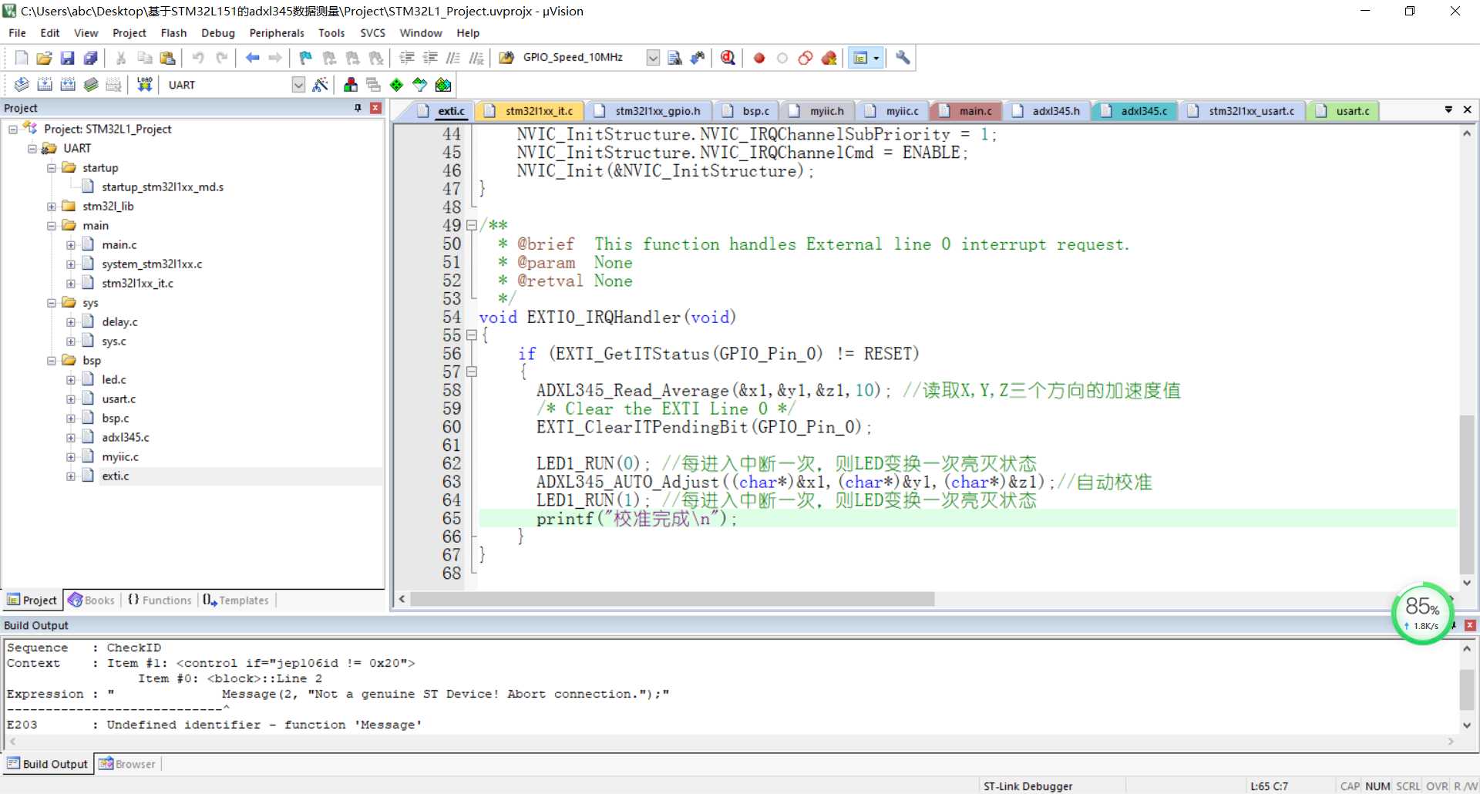Viewport: 1480px width, 794px height.
Task: Expand the adxl345.c file node
Action: 71,438
